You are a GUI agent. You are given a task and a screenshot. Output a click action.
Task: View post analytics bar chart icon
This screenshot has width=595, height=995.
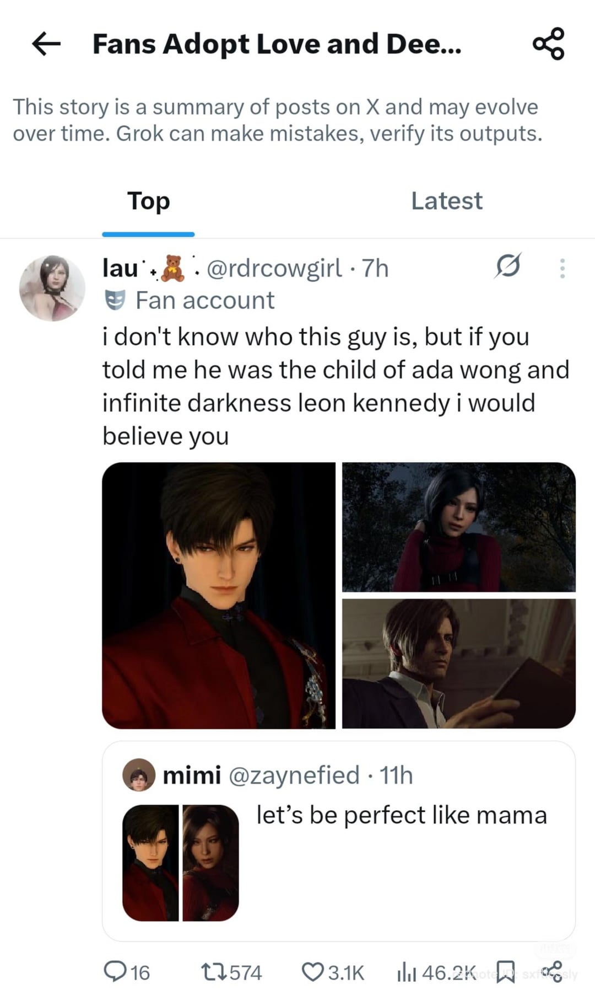pyautogui.click(x=406, y=971)
